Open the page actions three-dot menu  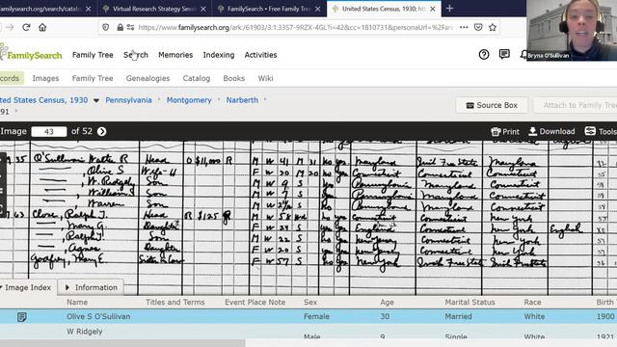[464, 27]
